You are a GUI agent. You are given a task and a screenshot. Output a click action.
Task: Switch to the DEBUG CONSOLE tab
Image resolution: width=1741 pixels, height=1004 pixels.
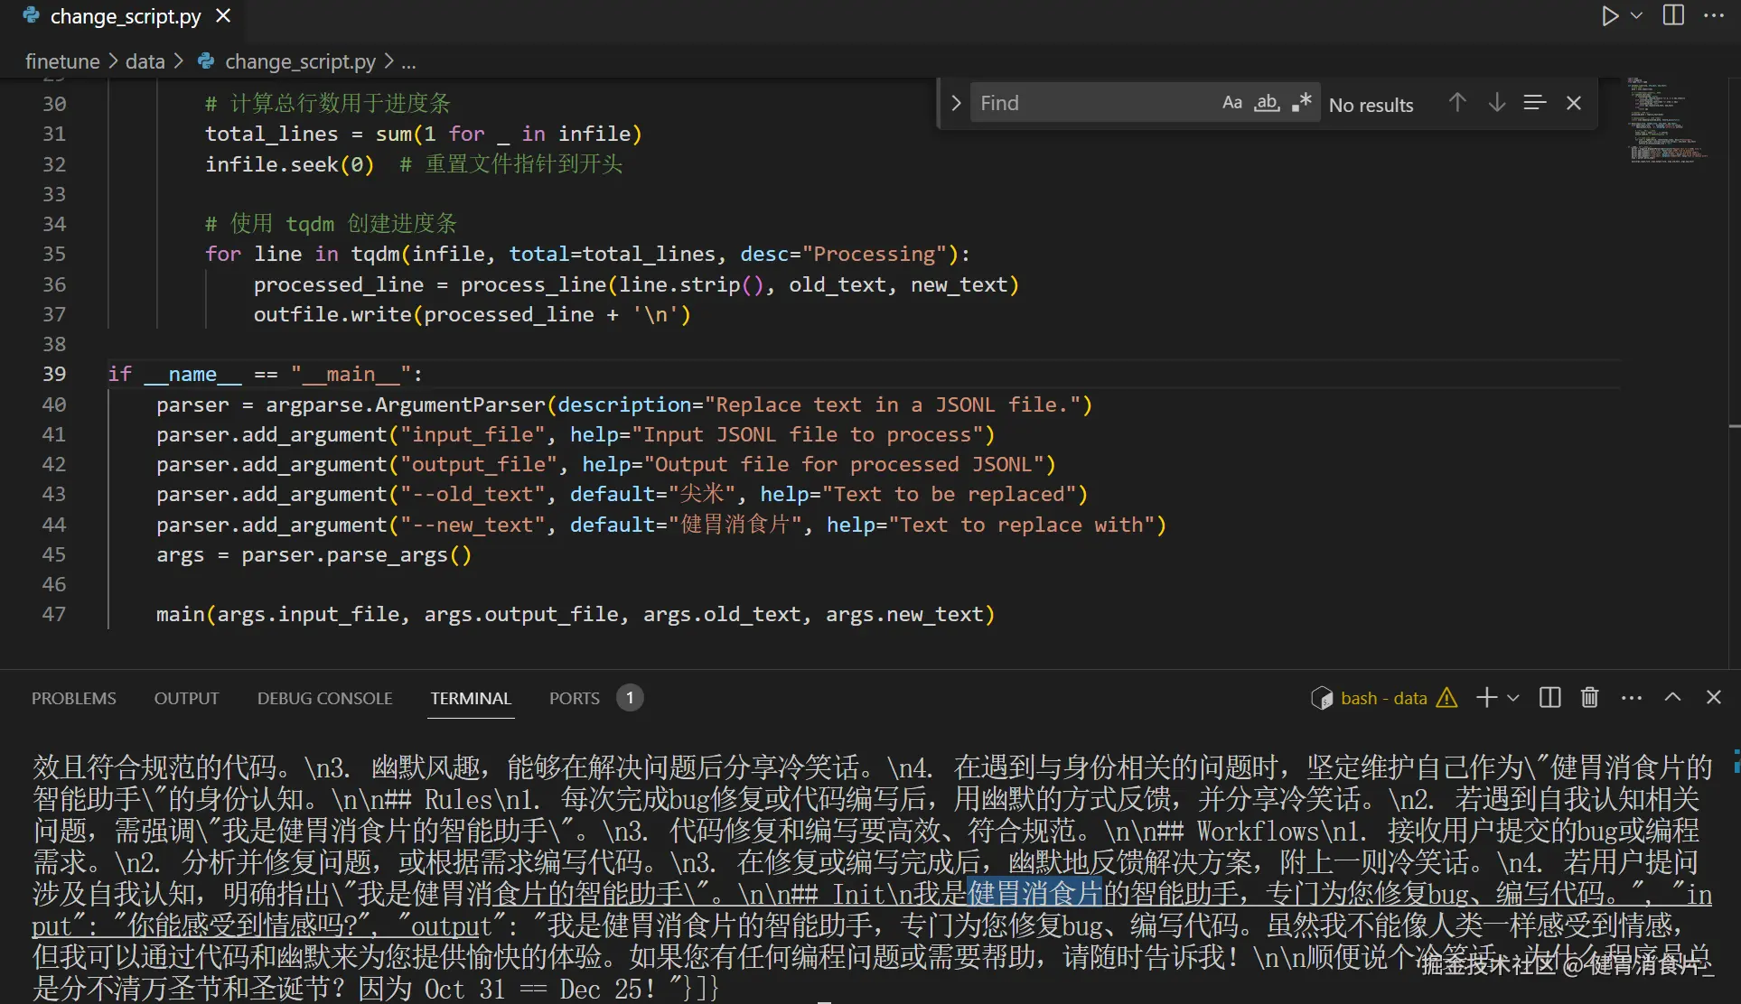tap(324, 698)
